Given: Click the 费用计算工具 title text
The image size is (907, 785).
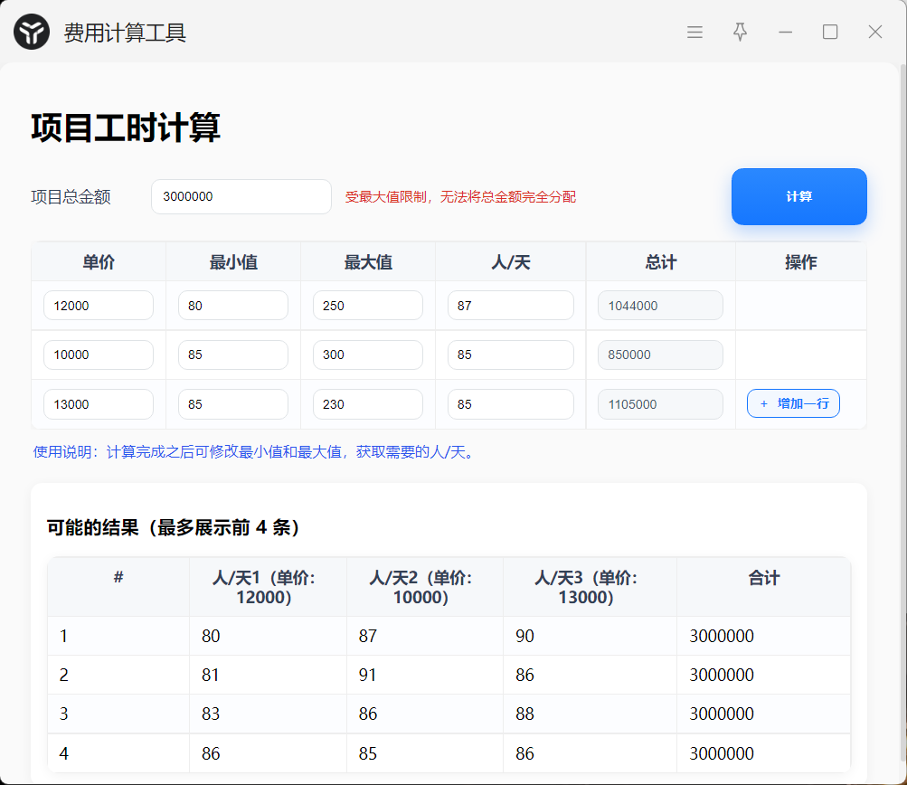Looking at the screenshot, I should click(125, 33).
